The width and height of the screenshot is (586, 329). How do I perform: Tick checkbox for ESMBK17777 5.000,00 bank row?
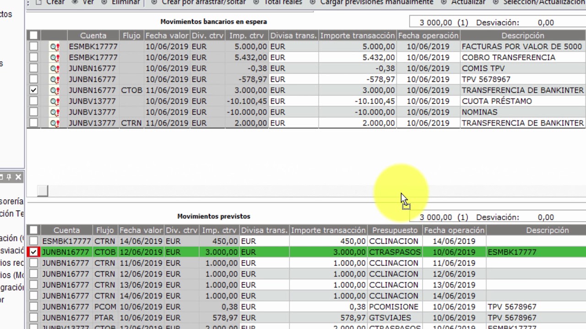click(33, 46)
